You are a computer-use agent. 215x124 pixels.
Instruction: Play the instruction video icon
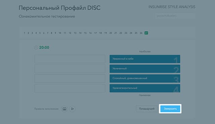72,109
